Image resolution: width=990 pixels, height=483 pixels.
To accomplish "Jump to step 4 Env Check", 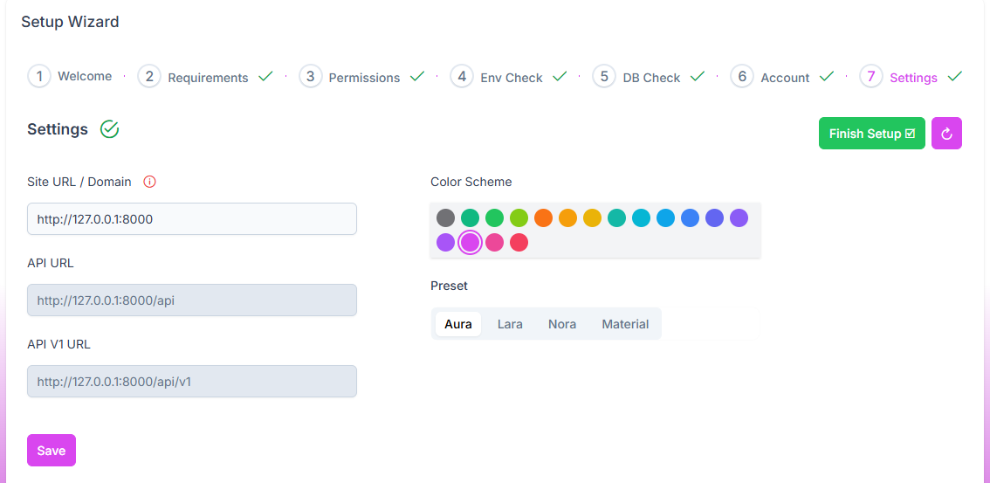I will click(x=462, y=77).
